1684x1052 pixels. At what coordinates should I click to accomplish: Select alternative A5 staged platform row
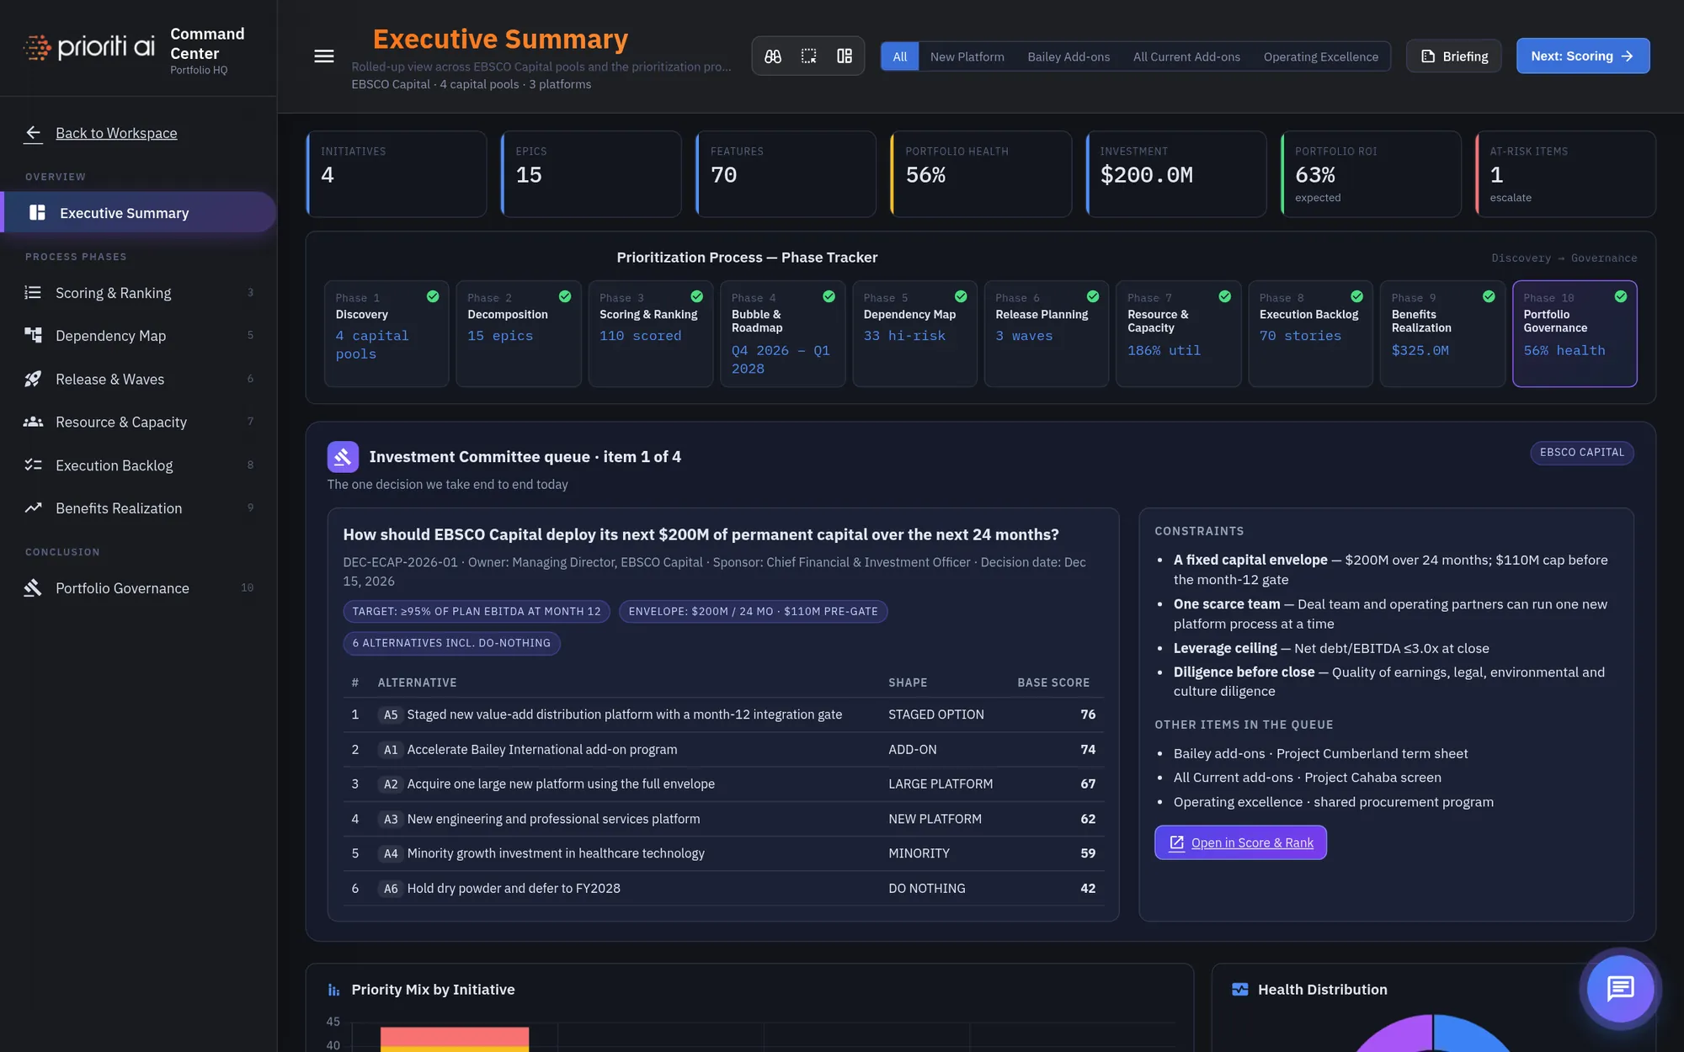pyautogui.click(x=723, y=715)
